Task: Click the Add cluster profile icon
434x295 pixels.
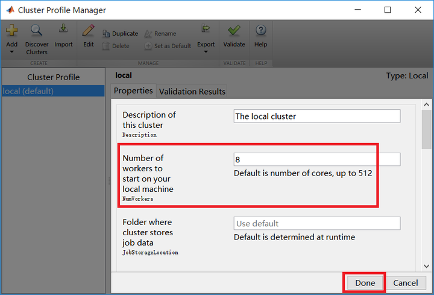Action: [x=11, y=30]
